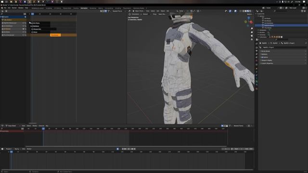Open Nearest Frame snap dropdown in NLA header
The image size is (308, 173).
[x=118, y=11]
